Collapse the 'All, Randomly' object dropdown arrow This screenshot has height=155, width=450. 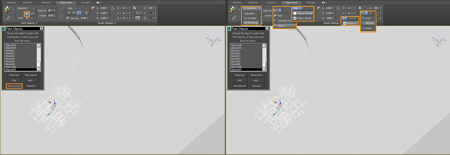[259, 8]
